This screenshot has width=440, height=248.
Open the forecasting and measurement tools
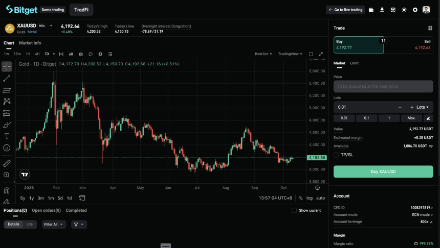pyautogui.click(x=7, y=113)
